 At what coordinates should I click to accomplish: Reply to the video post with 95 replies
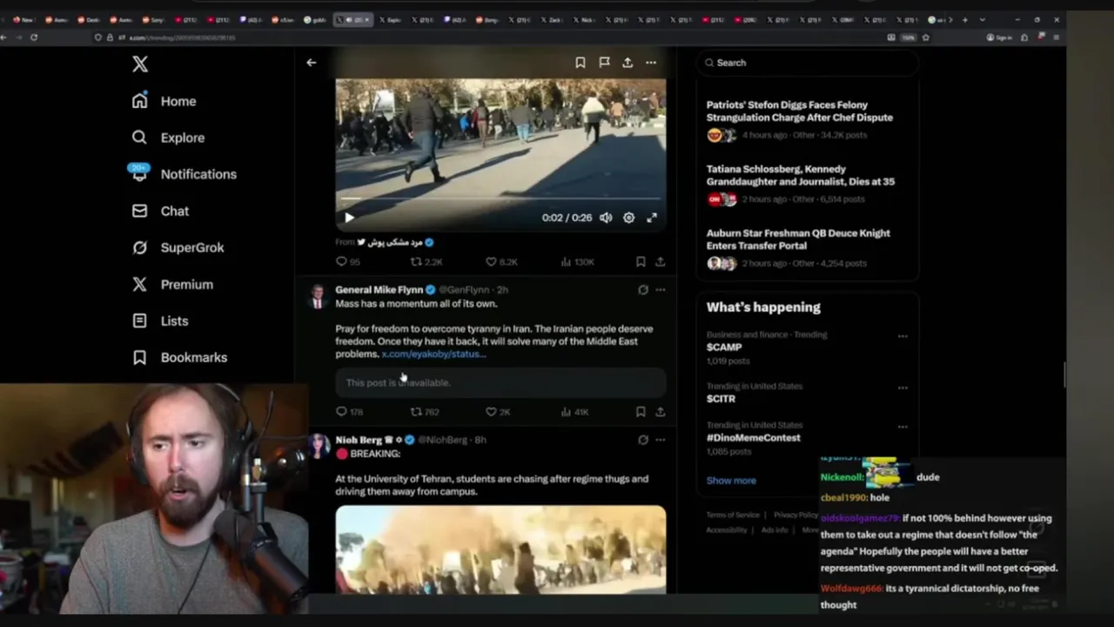(x=348, y=261)
